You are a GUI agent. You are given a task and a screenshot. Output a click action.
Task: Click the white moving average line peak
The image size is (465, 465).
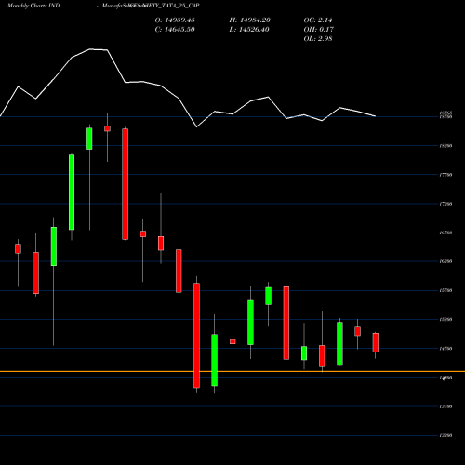point(90,49)
